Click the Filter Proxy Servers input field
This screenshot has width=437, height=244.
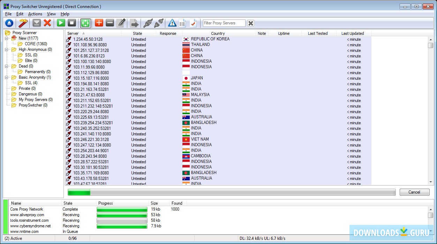[x=224, y=23]
